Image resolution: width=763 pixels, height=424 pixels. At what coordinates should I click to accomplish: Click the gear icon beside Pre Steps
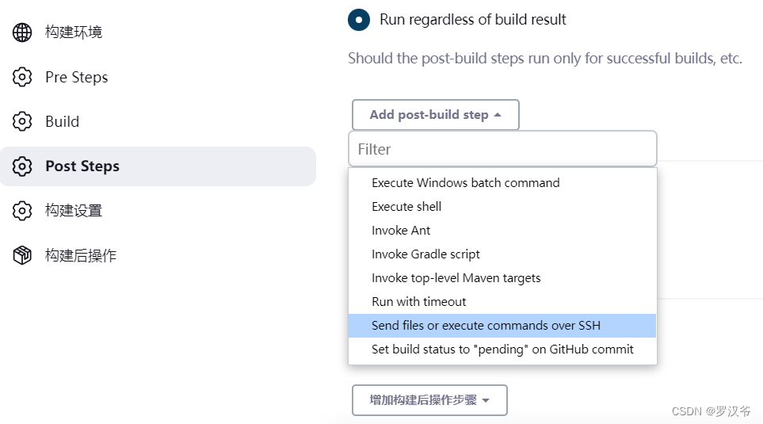(22, 77)
